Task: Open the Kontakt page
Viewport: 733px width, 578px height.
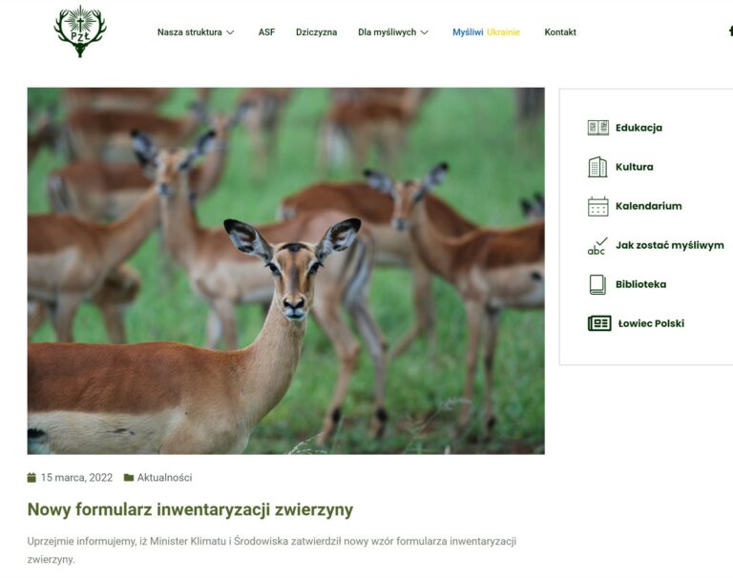Action: click(x=560, y=32)
